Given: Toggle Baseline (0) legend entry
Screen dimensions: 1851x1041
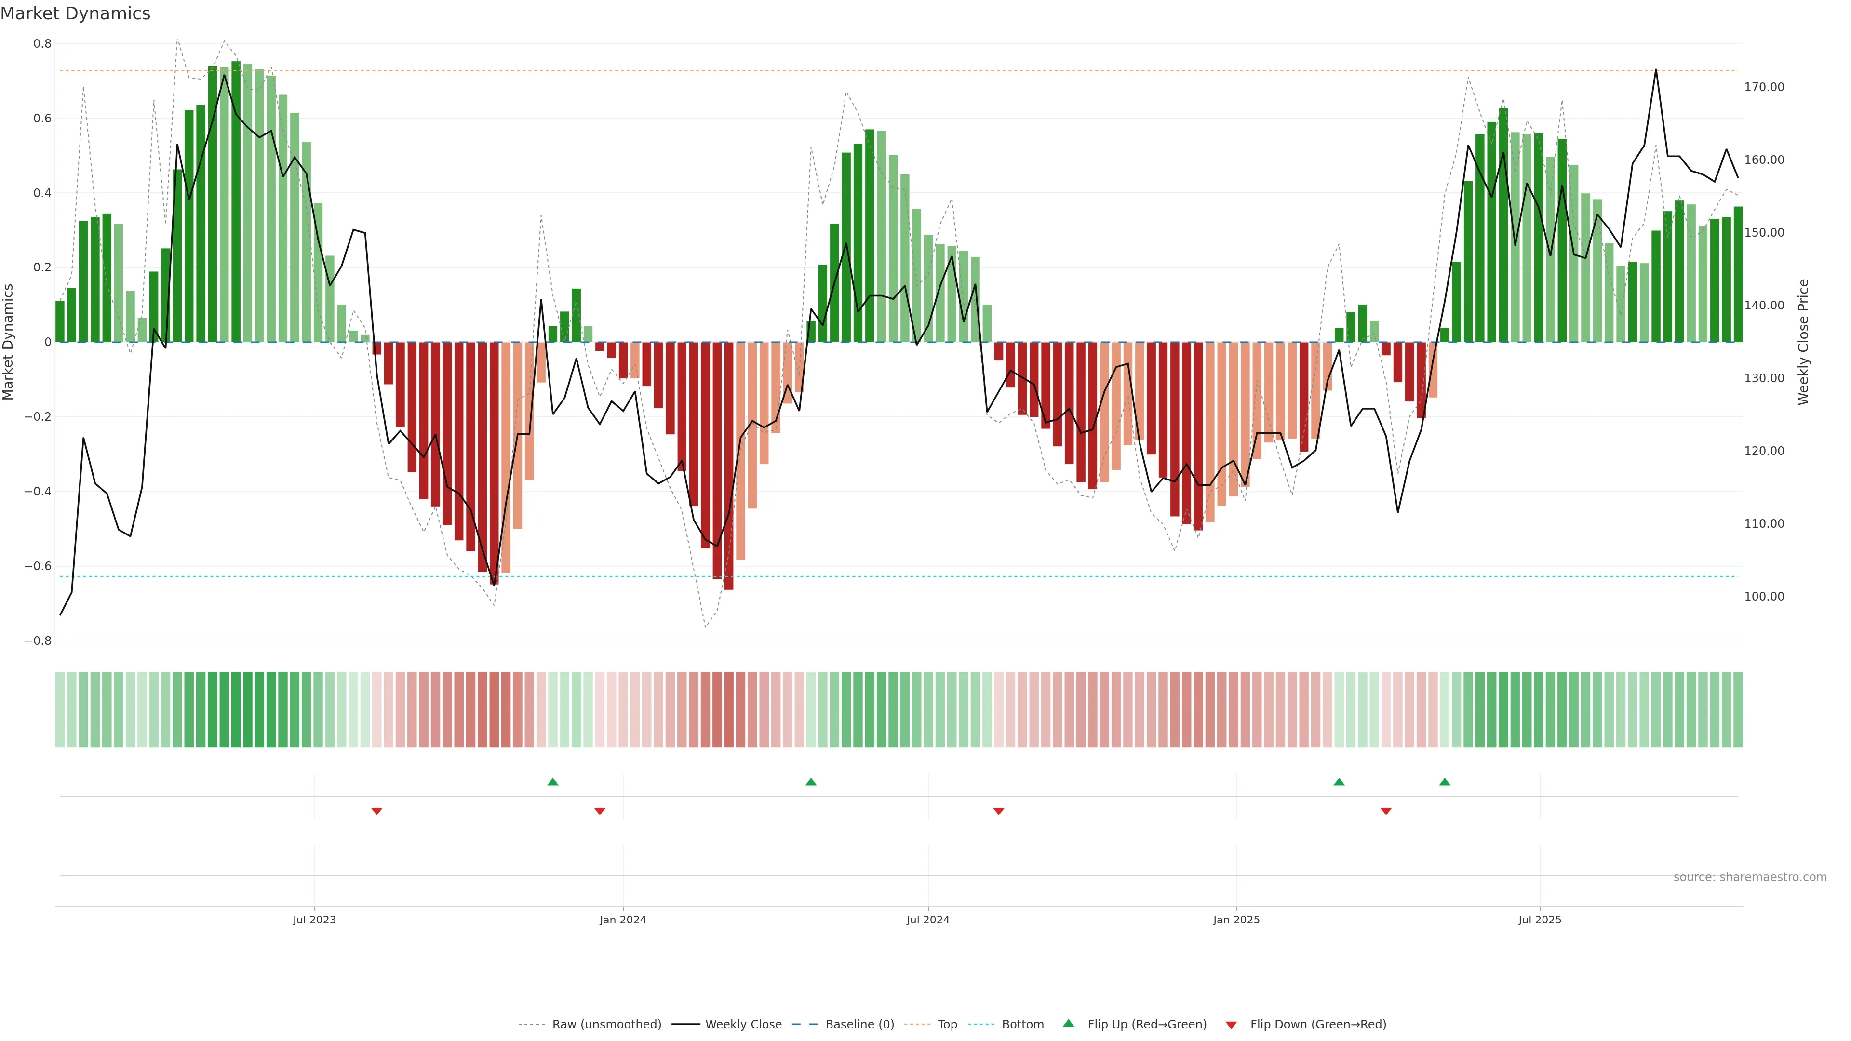Looking at the screenshot, I should click(x=859, y=1025).
